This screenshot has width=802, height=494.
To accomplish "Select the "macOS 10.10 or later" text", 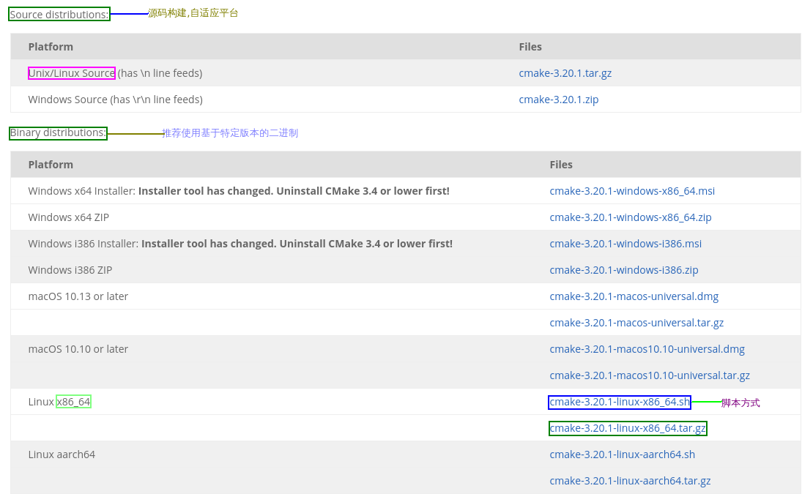I will (x=78, y=349).
